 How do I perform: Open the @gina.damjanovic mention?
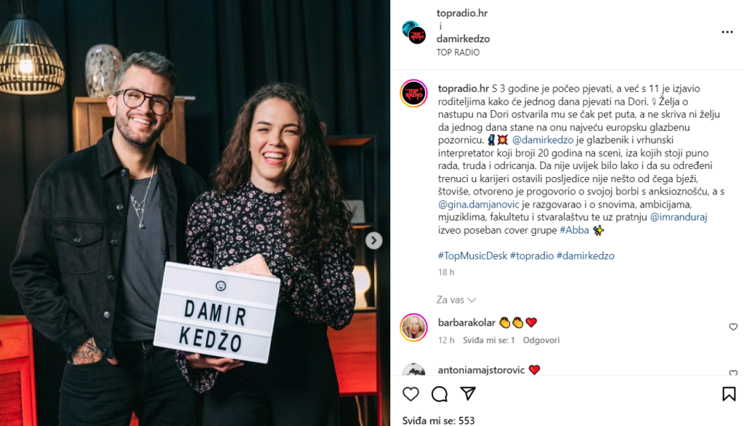[479, 204]
